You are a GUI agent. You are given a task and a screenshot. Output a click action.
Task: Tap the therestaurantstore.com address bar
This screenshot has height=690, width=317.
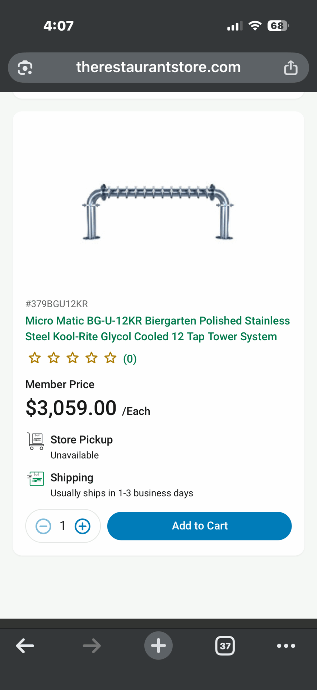[x=158, y=68]
